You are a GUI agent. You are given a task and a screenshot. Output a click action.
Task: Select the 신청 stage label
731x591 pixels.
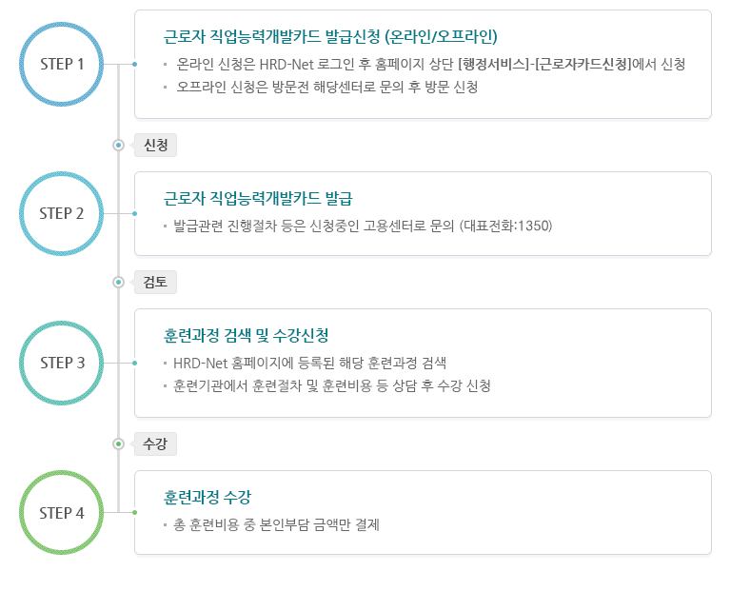(155, 145)
